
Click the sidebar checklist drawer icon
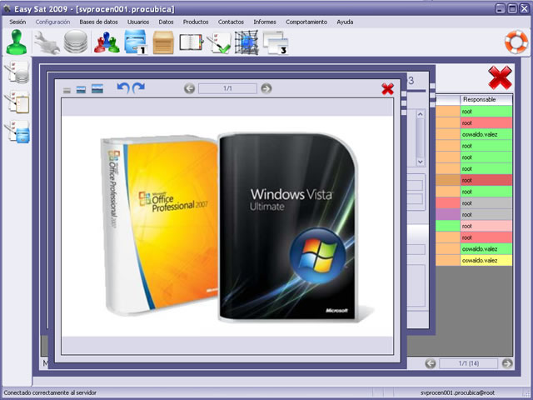pos(17,132)
